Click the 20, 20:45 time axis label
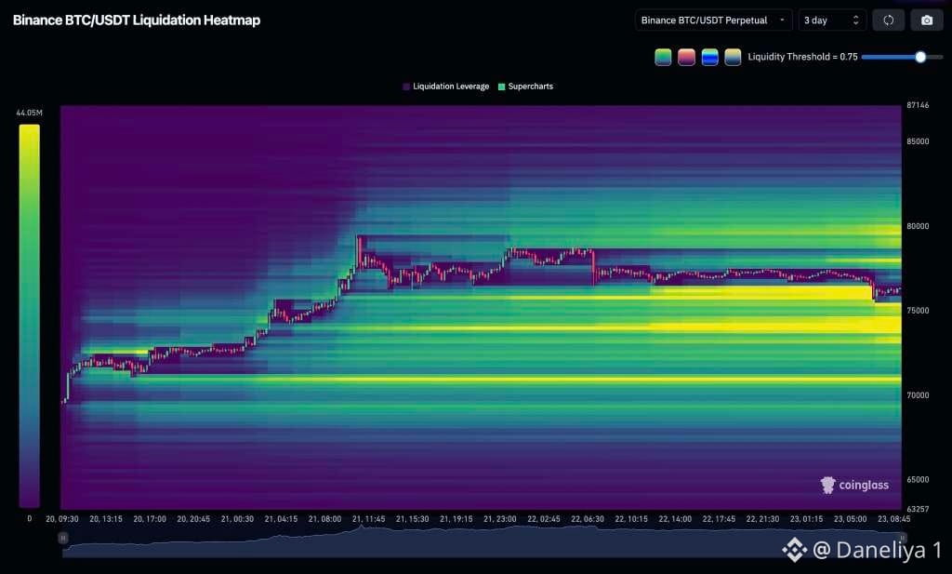The height and width of the screenshot is (574, 952). (x=193, y=519)
